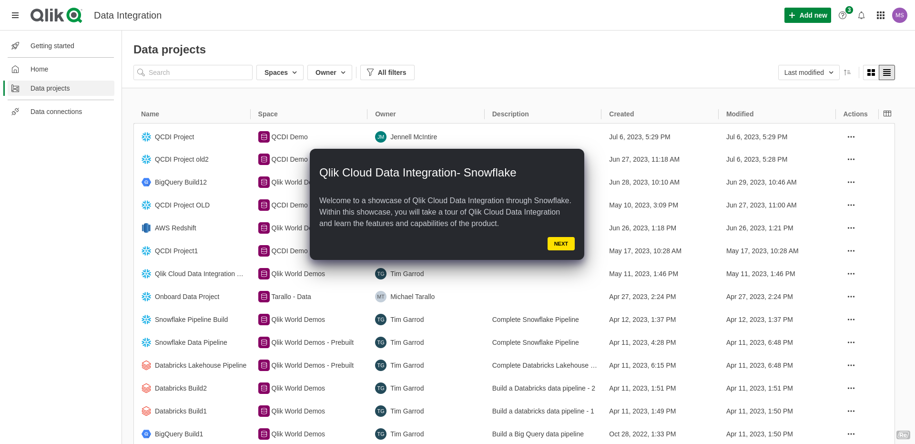The width and height of the screenshot is (915, 444).
Task: Open the hamburger navigation menu
Action: [x=15, y=15]
